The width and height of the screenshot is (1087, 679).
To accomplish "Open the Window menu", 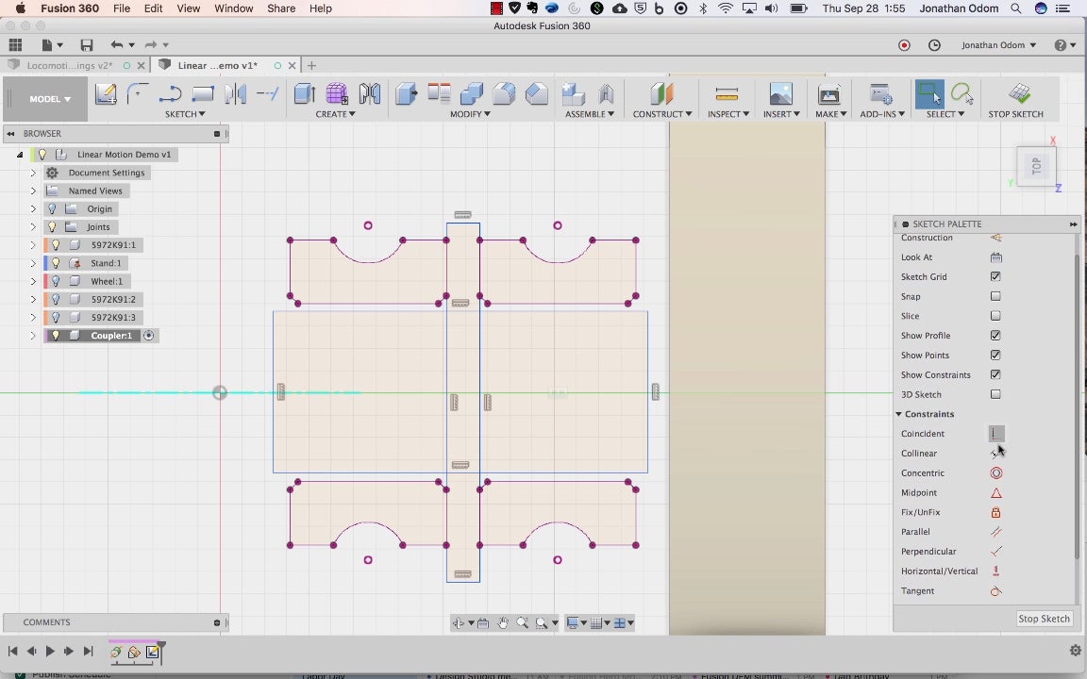I will [x=233, y=8].
